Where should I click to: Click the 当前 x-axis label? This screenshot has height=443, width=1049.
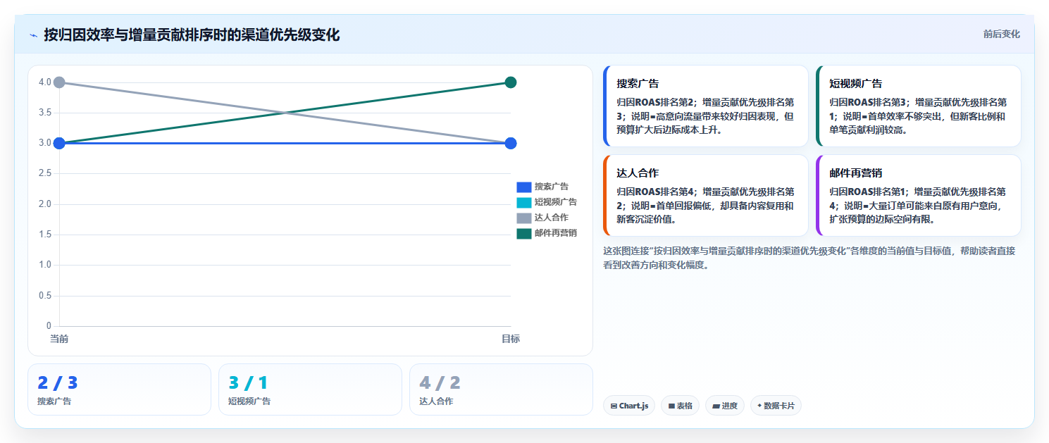[x=59, y=339]
